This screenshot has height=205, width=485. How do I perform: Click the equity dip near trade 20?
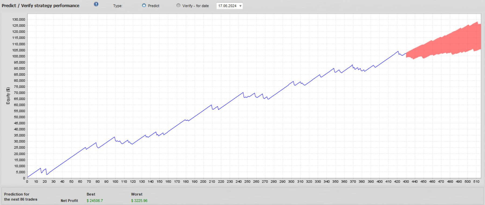(47, 174)
